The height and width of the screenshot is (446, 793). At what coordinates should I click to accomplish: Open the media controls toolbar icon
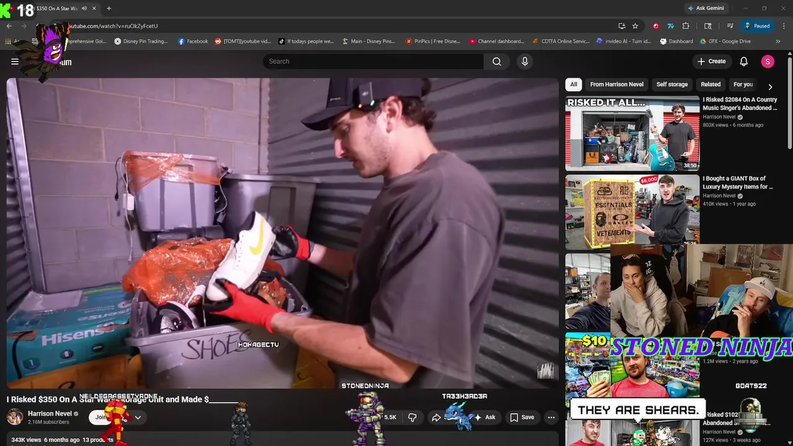pos(730,26)
